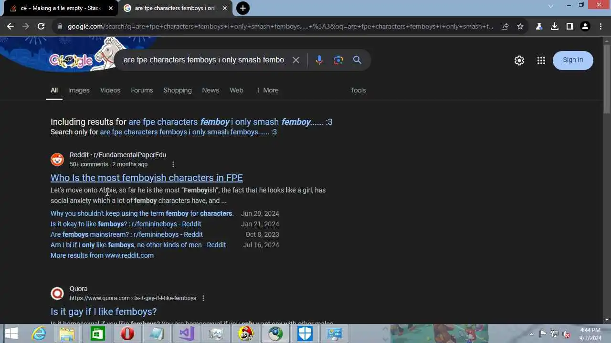Open the Quora result's three-dot options
The image size is (611, 343).
tap(203, 298)
